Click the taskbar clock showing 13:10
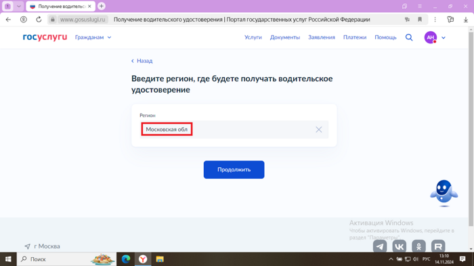The image size is (474, 266). click(x=444, y=259)
